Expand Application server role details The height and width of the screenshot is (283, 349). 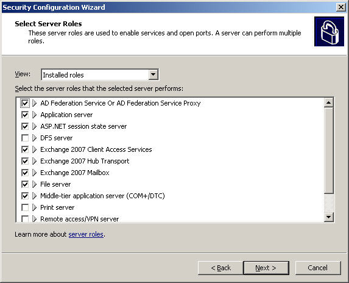pyautogui.click(x=34, y=115)
